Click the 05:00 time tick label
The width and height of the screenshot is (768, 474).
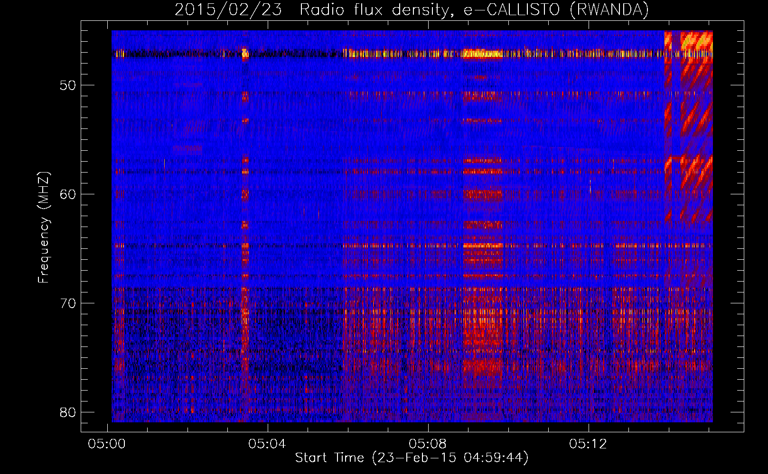107,444
